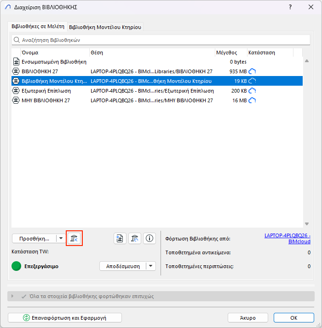Select the Ενσωματωμένη Βιβλιοθήκη row

(x=157, y=62)
